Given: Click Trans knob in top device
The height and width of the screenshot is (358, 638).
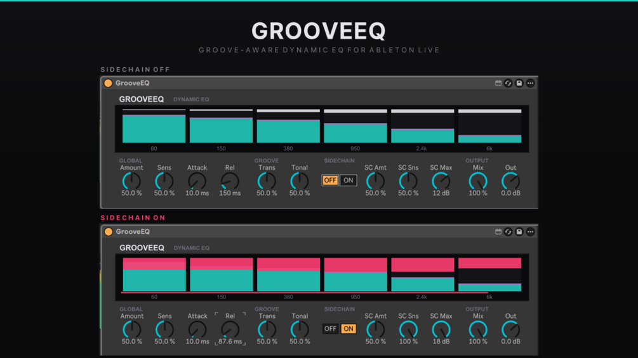Looking at the screenshot, I should [267, 181].
